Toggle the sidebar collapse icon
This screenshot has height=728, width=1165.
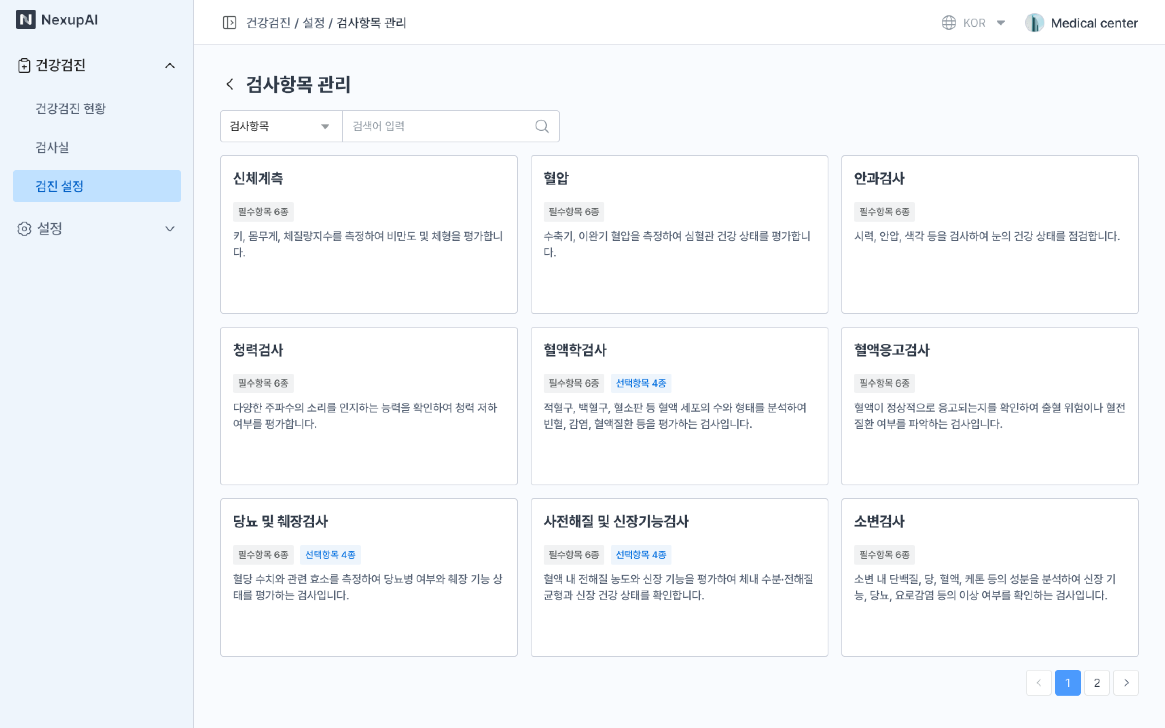point(230,23)
